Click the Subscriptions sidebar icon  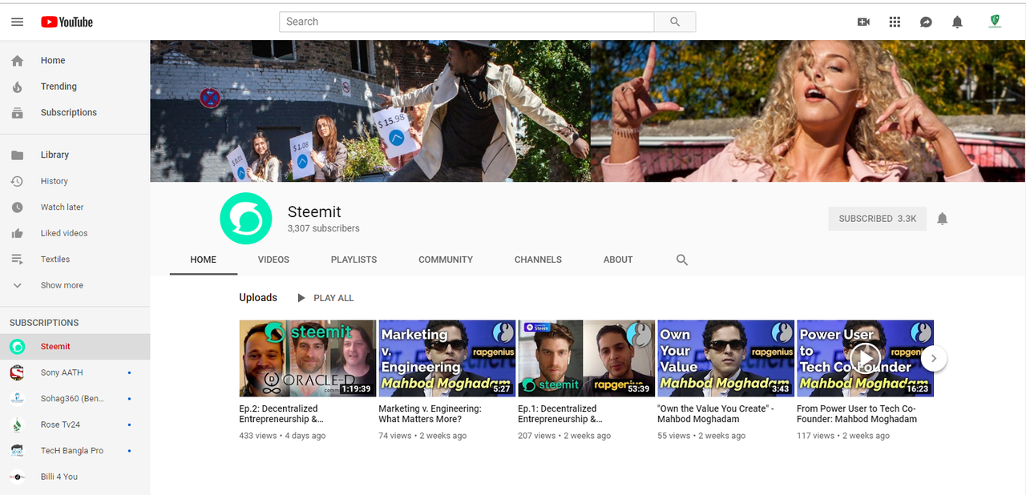(18, 113)
